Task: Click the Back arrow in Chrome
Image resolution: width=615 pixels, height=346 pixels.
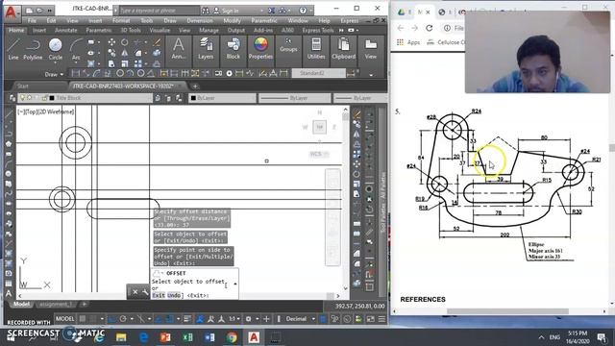Action: (x=400, y=28)
